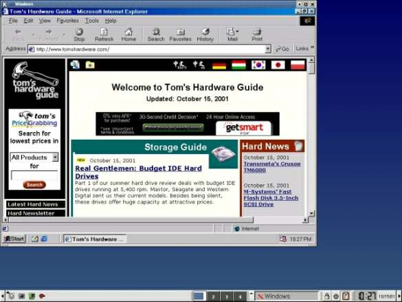Screen dimensions: 402x302
Task: Click the Address bar URL field
Action: point(150,50)
